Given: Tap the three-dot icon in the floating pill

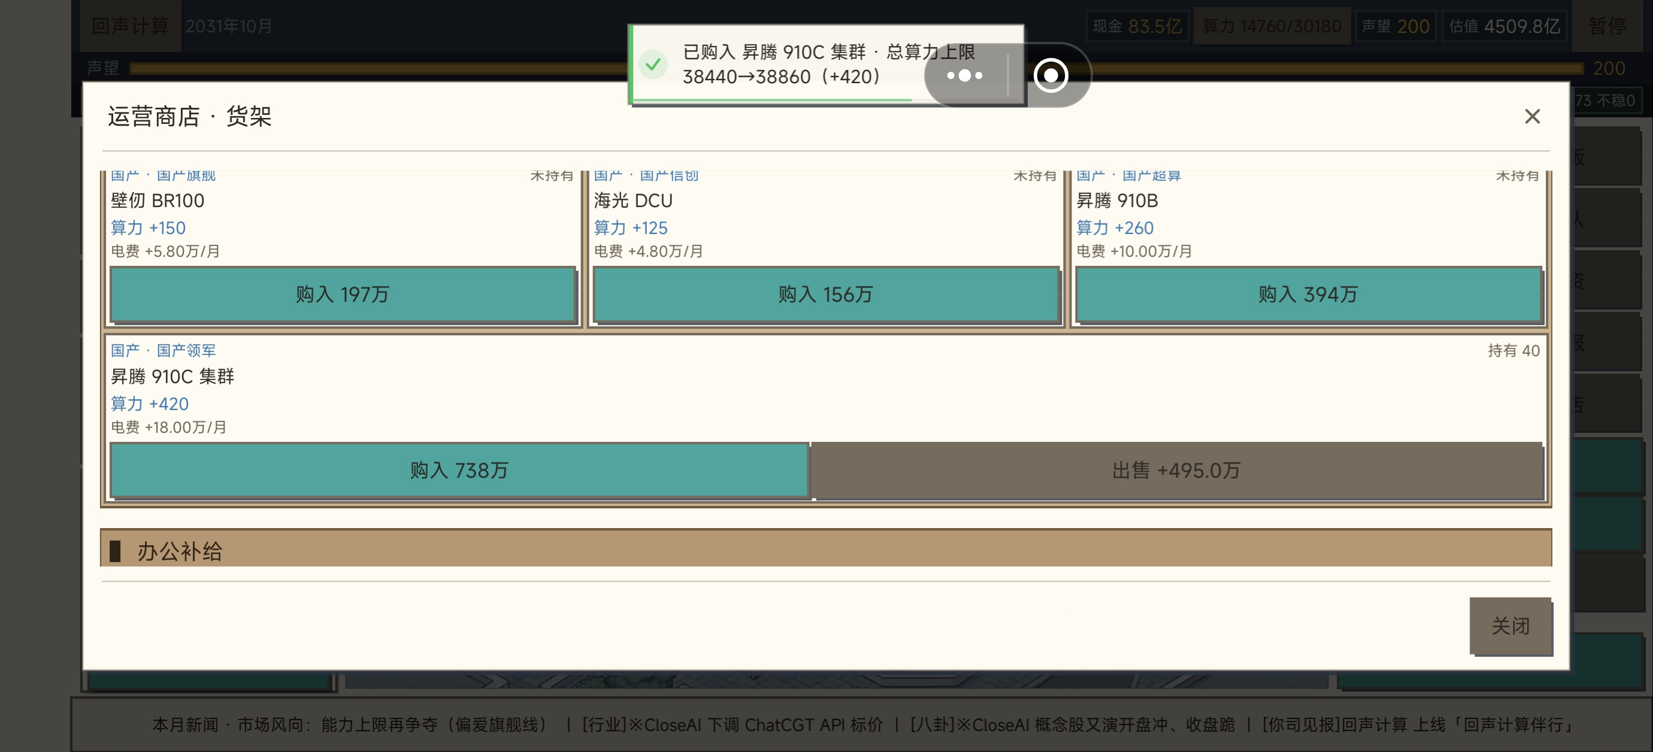Looking at the screenshot, I should point(964,75).
